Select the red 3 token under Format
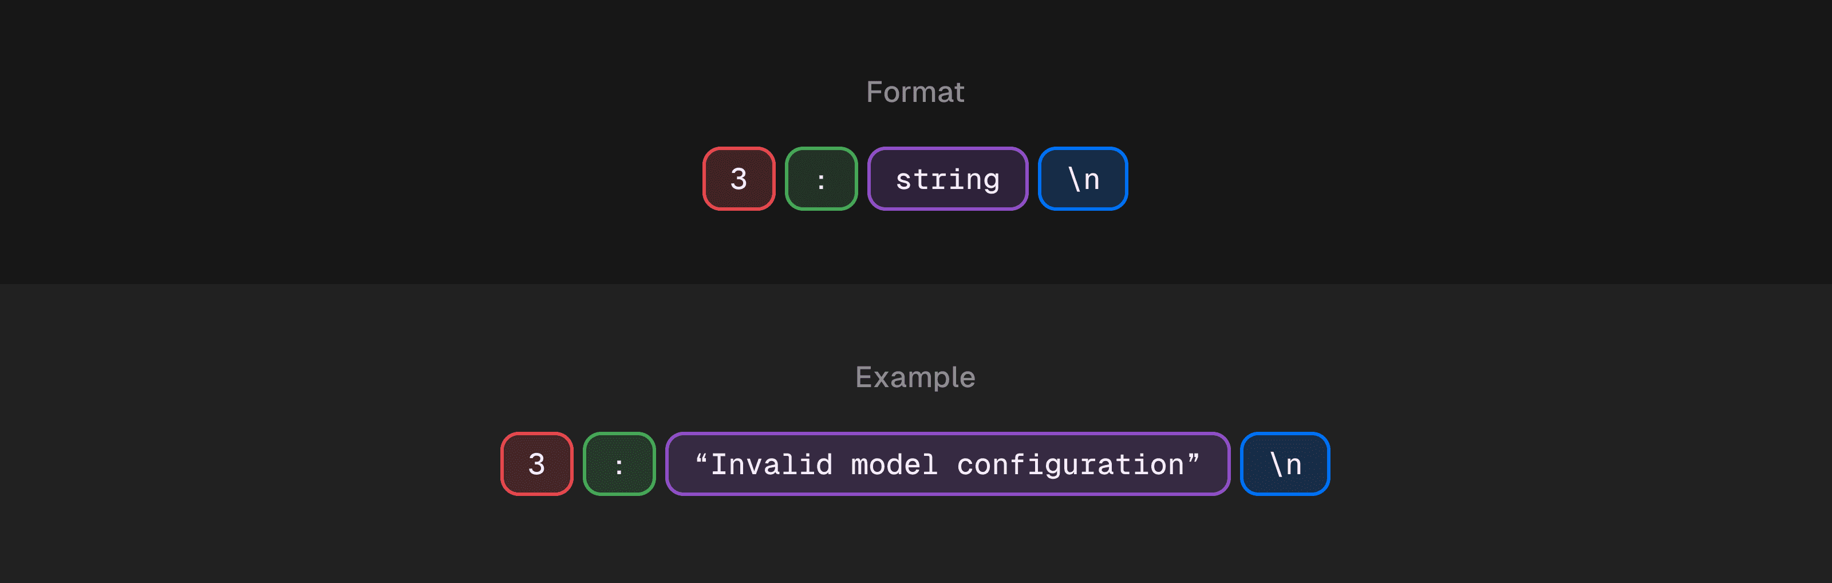Viewport: 1832px width, 583px height. pyautogui.click(x=738, y=179)
